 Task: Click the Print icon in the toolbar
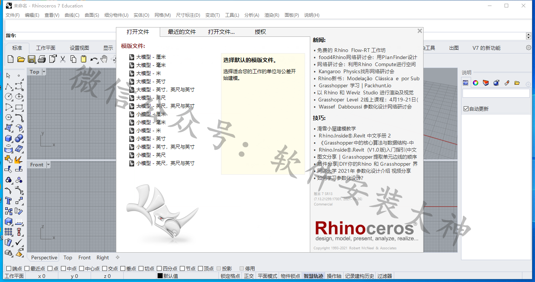42,59
